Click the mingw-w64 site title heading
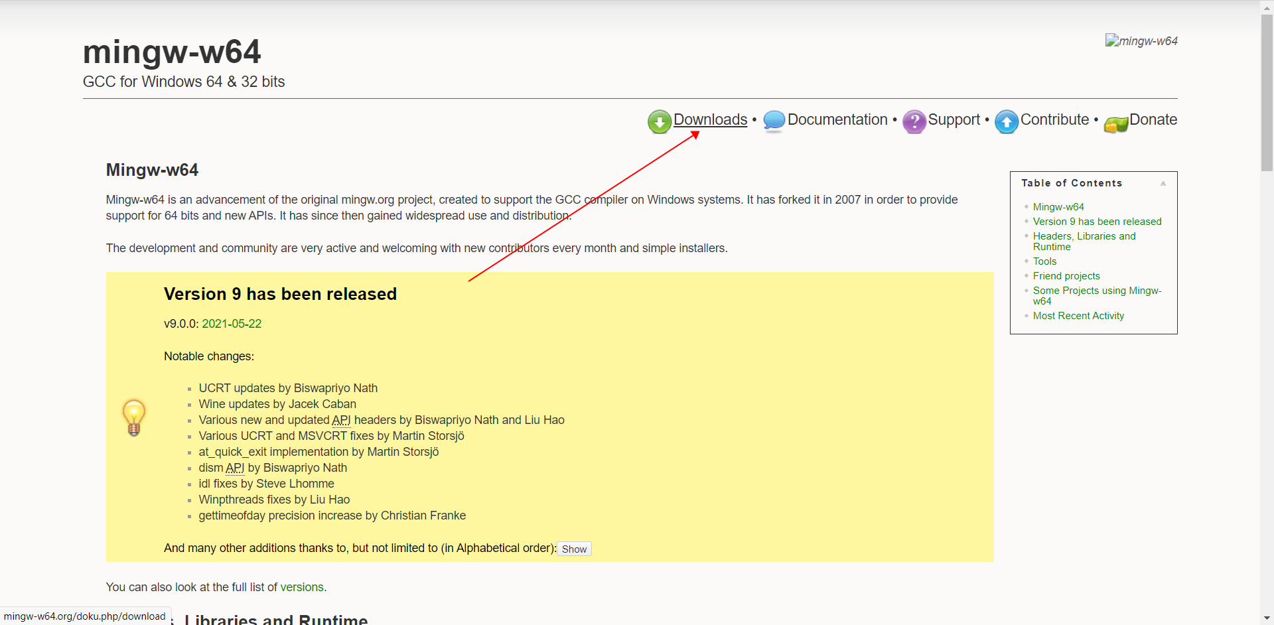 (172, 52)
